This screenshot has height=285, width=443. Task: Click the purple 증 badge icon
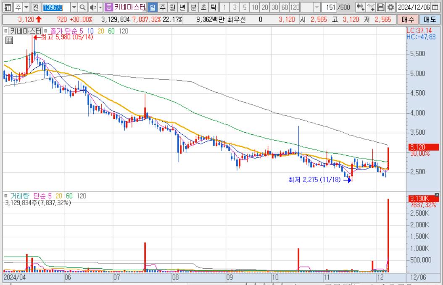pos(108,7)
